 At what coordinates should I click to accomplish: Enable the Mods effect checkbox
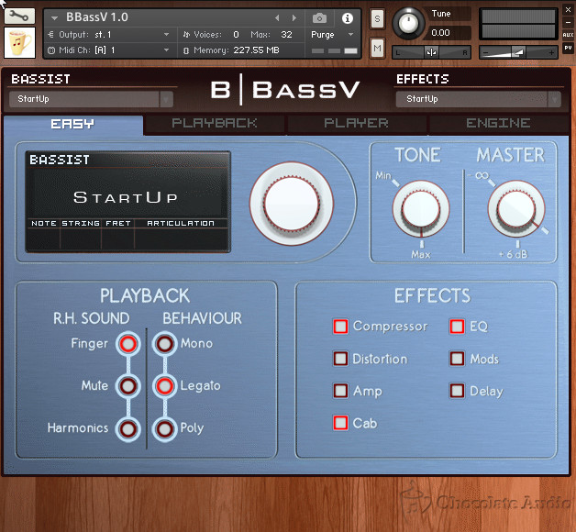click(457, 359)
